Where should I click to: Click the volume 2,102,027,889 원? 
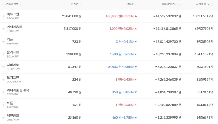pos(168,105)
